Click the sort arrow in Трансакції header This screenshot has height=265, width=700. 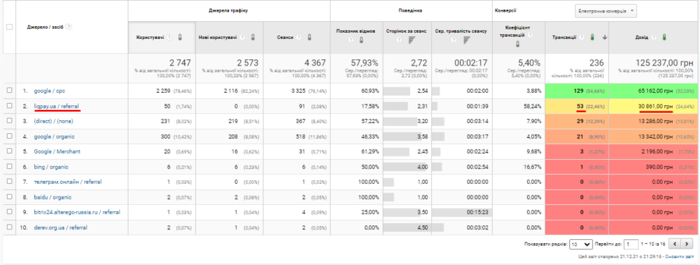click(x=604, y=38)
